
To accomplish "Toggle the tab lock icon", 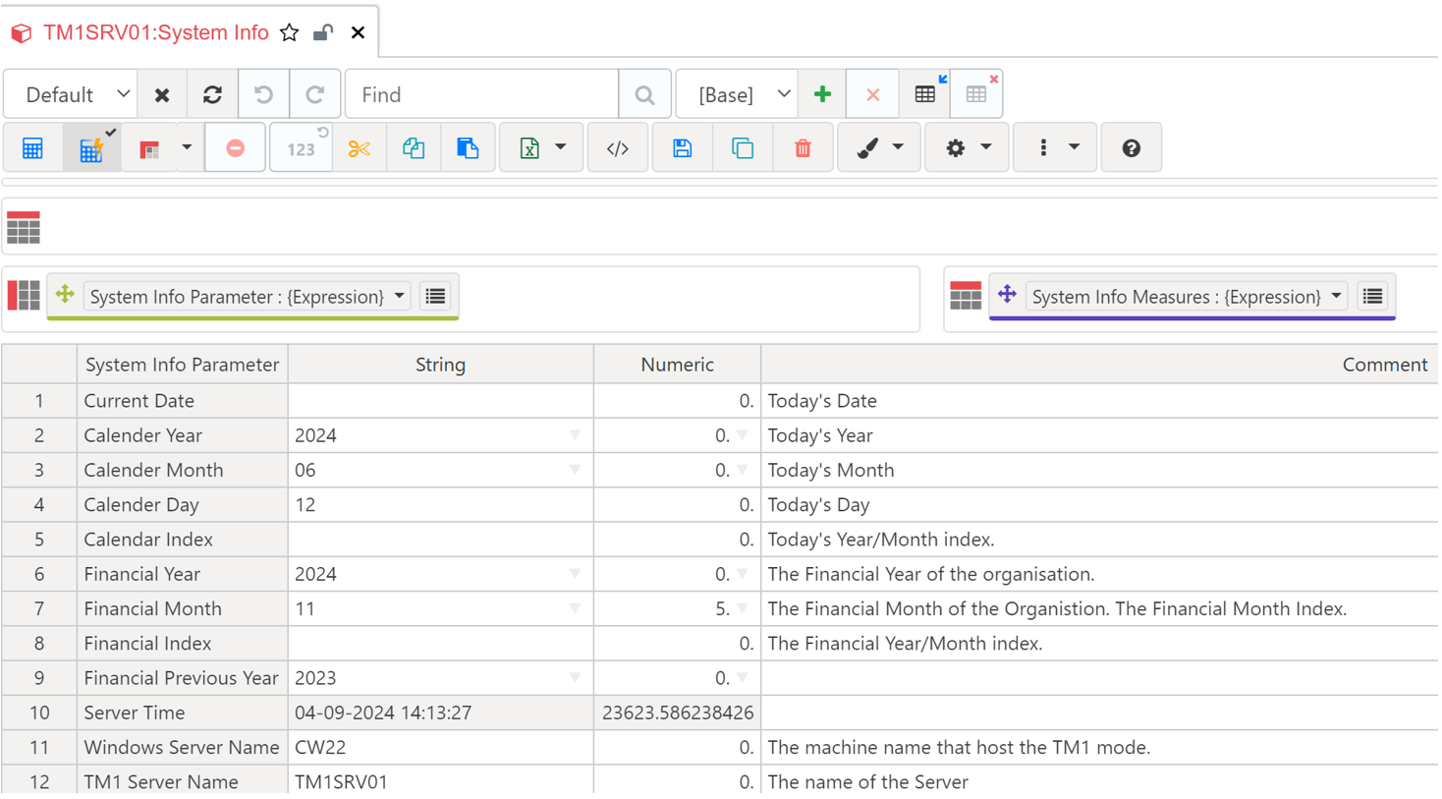I will click(322, 33).
